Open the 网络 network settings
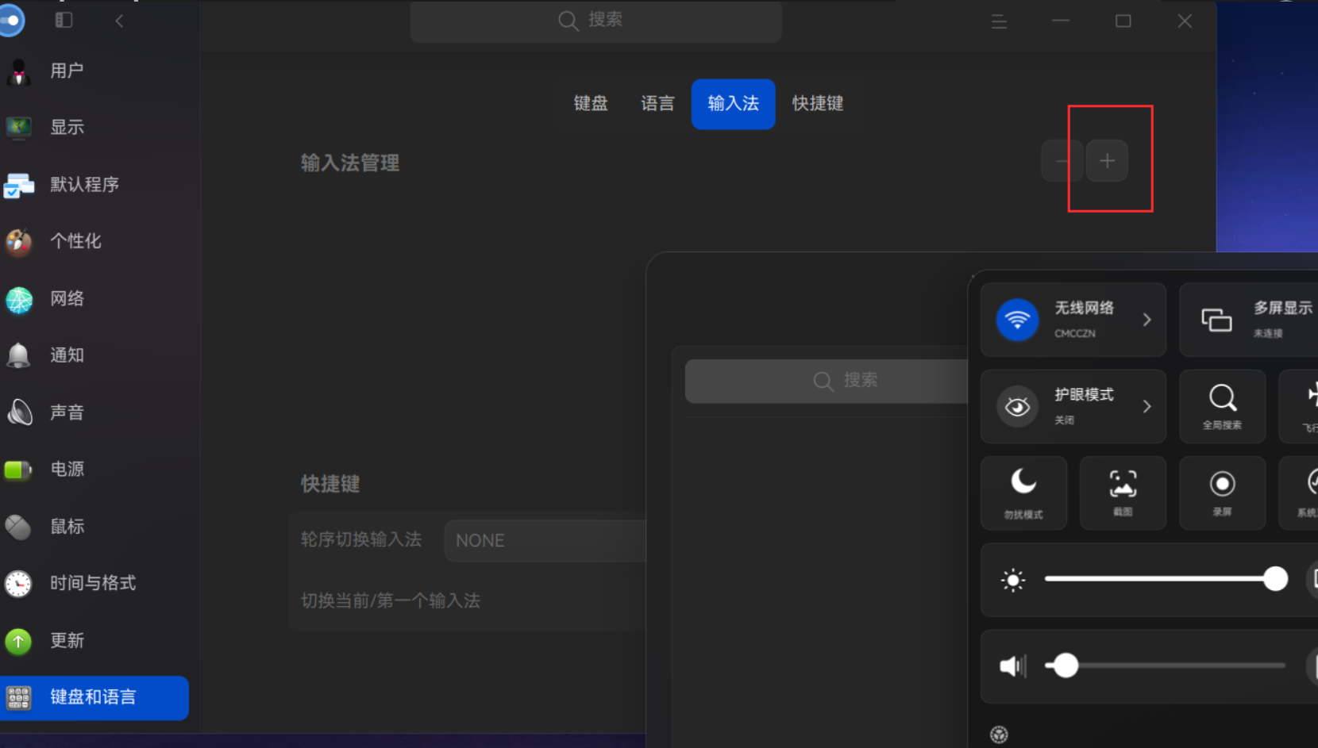1318x748 pixels. point(94,298)
